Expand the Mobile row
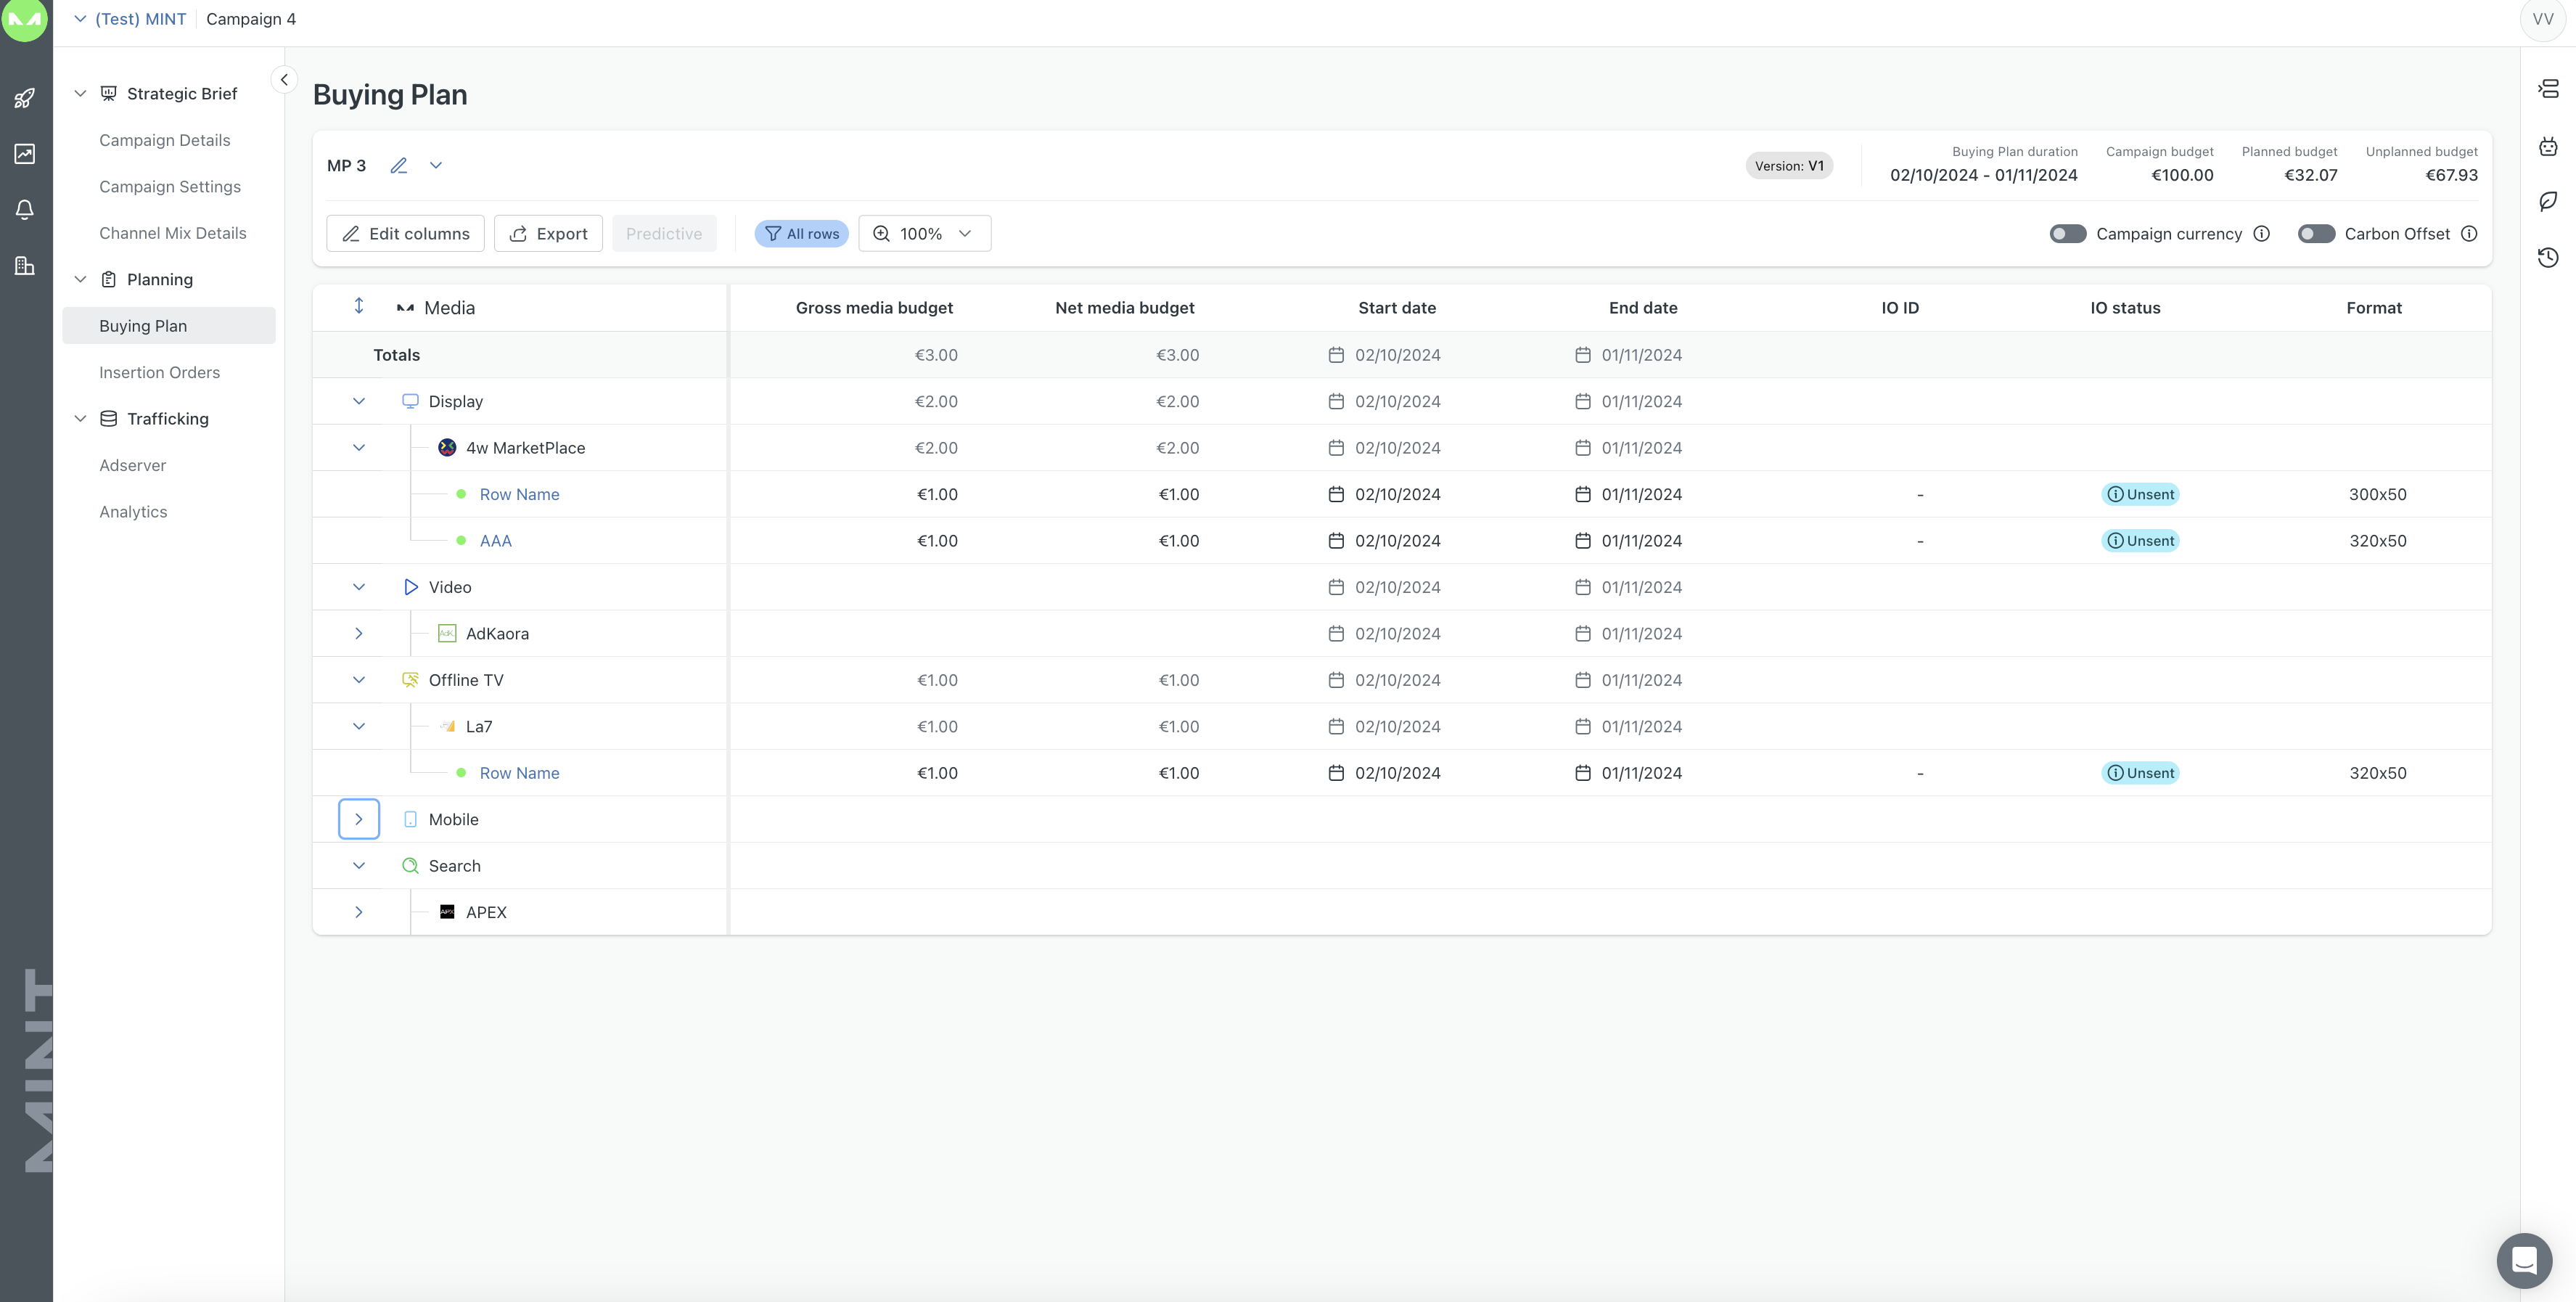 (x=359, y=819)
